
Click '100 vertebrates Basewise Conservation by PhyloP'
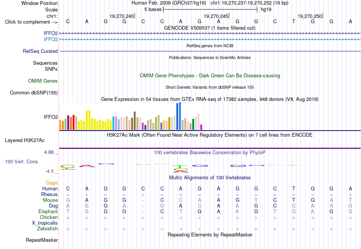210,153
